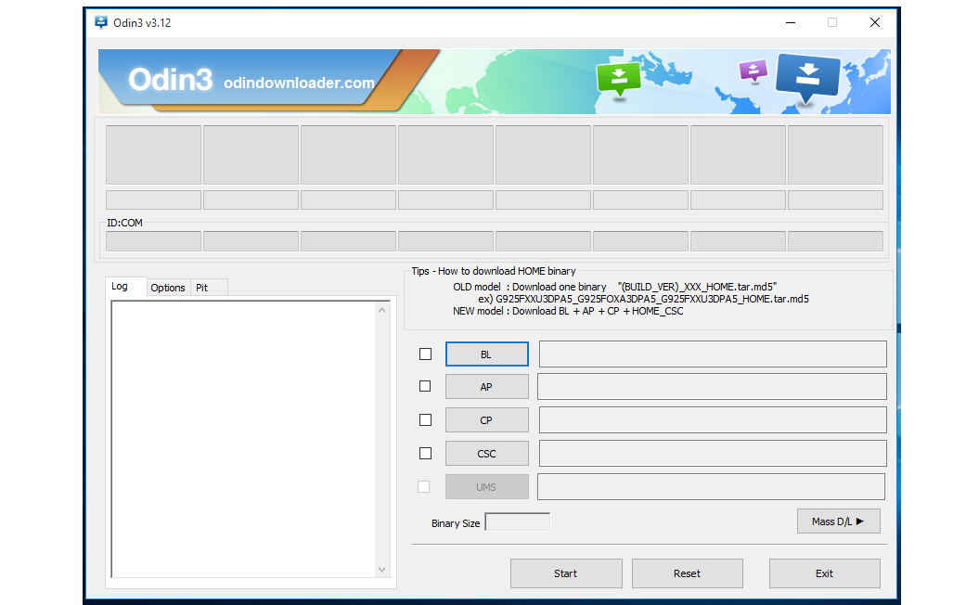Select the Log tab
Screen dimensions: 966x605
pyautogui.click(x=120, y=287)
